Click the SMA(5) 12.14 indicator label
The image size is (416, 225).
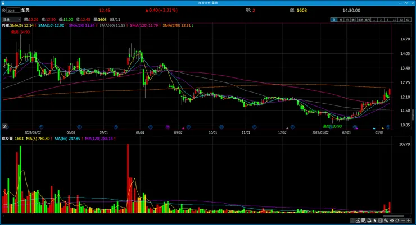(x=22, y=25)
